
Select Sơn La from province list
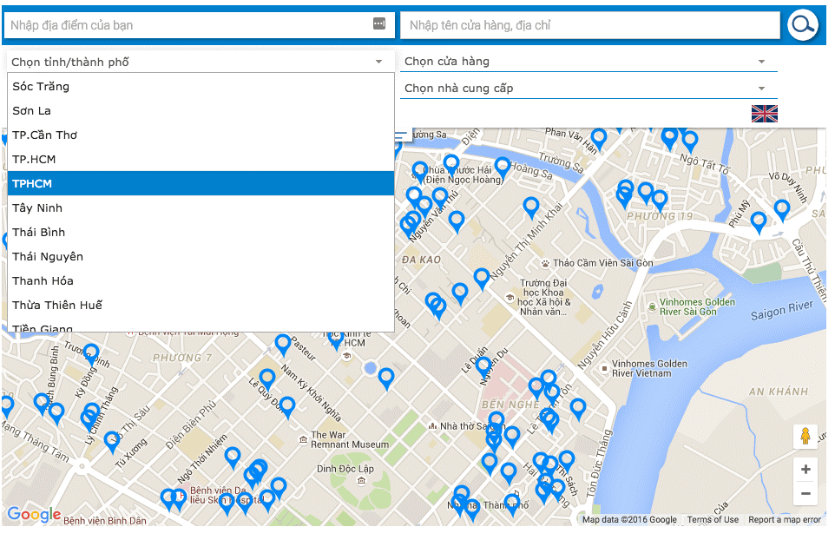201,111
